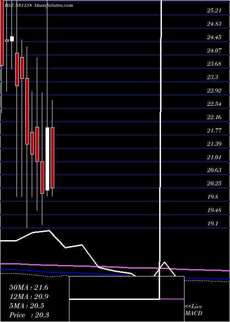230x322 pixels.
Task: Click the 12MA : 20.9 readout
Action: pyautogui.click(x=29, y=297)
